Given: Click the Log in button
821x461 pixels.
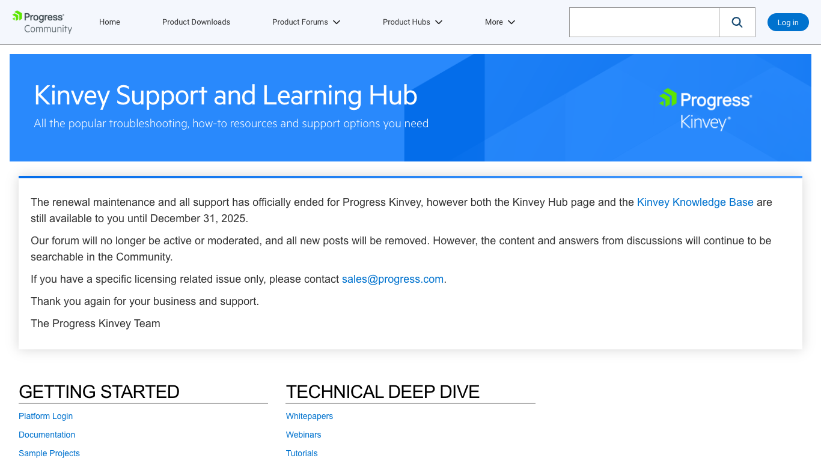Looking at the screenshot, I should (x=788, y=23).
